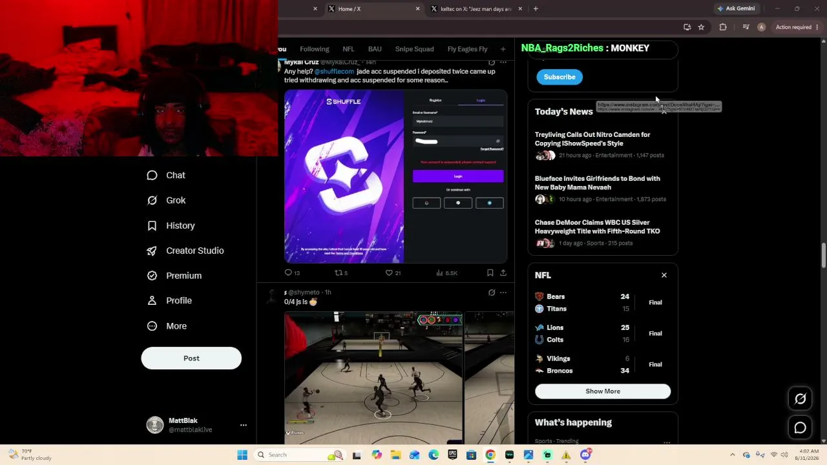Click the Post button
The height and width of the screenshot is (465, 827).
191,358
